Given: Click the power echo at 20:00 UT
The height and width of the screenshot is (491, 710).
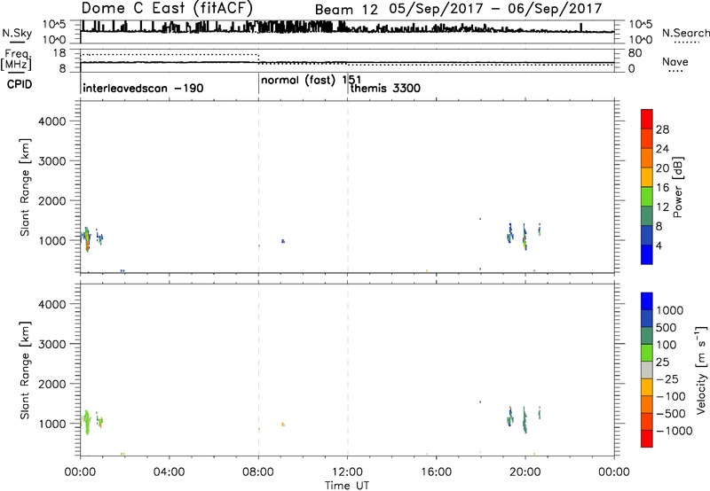Looking at the screenshot, I should click(x=525, y=237).
